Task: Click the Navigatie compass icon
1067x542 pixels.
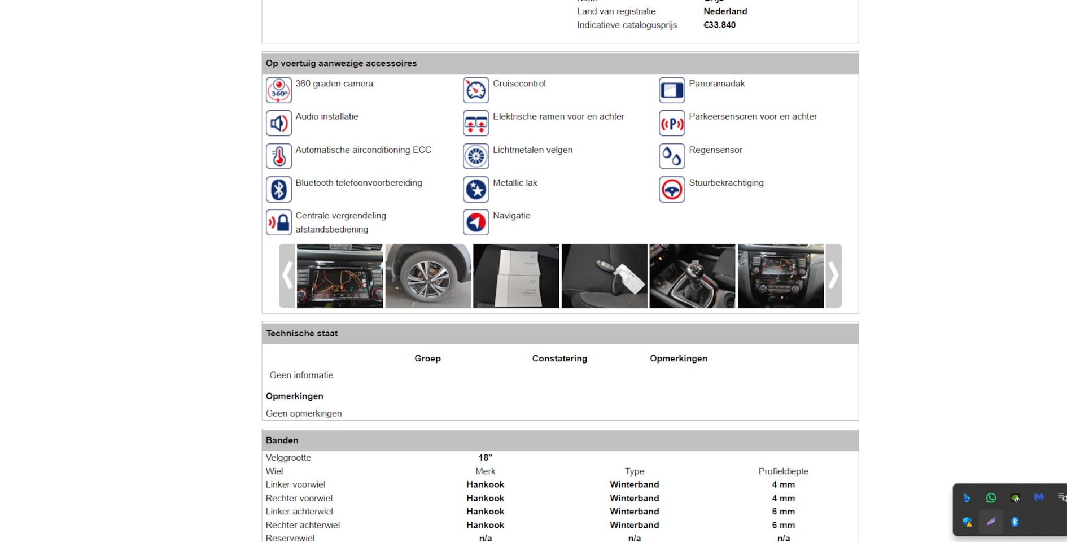Action: point(475,222)
